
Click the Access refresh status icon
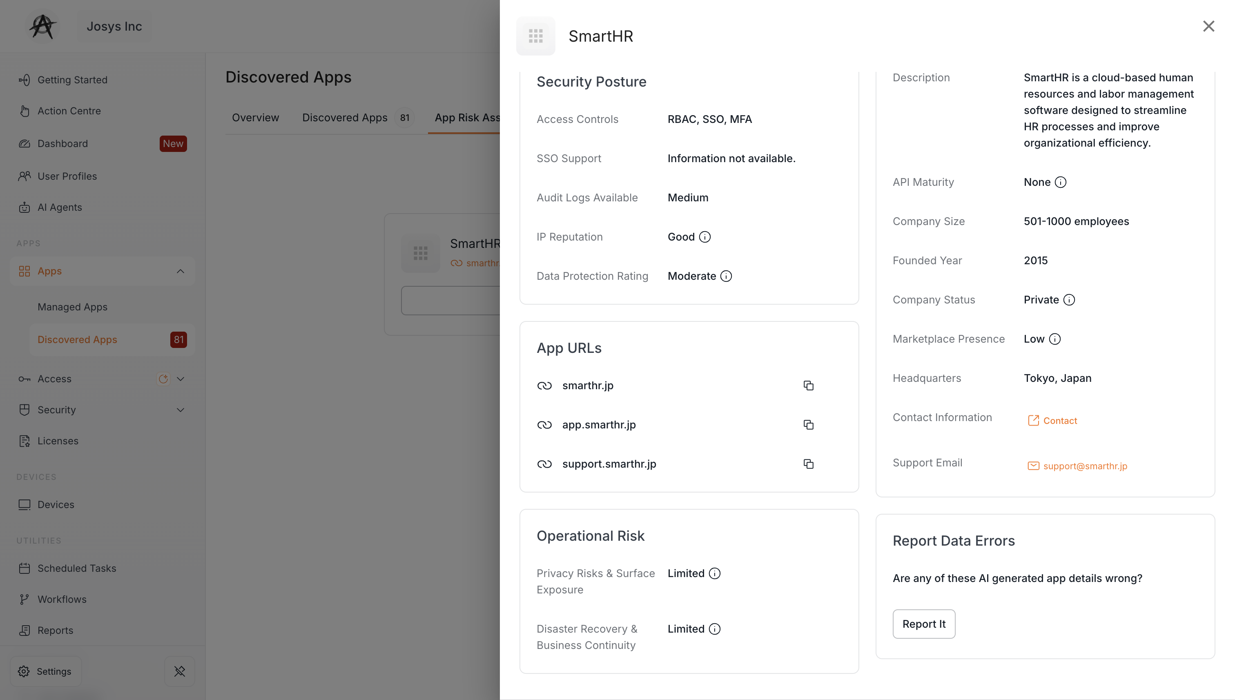pos(163,379)
